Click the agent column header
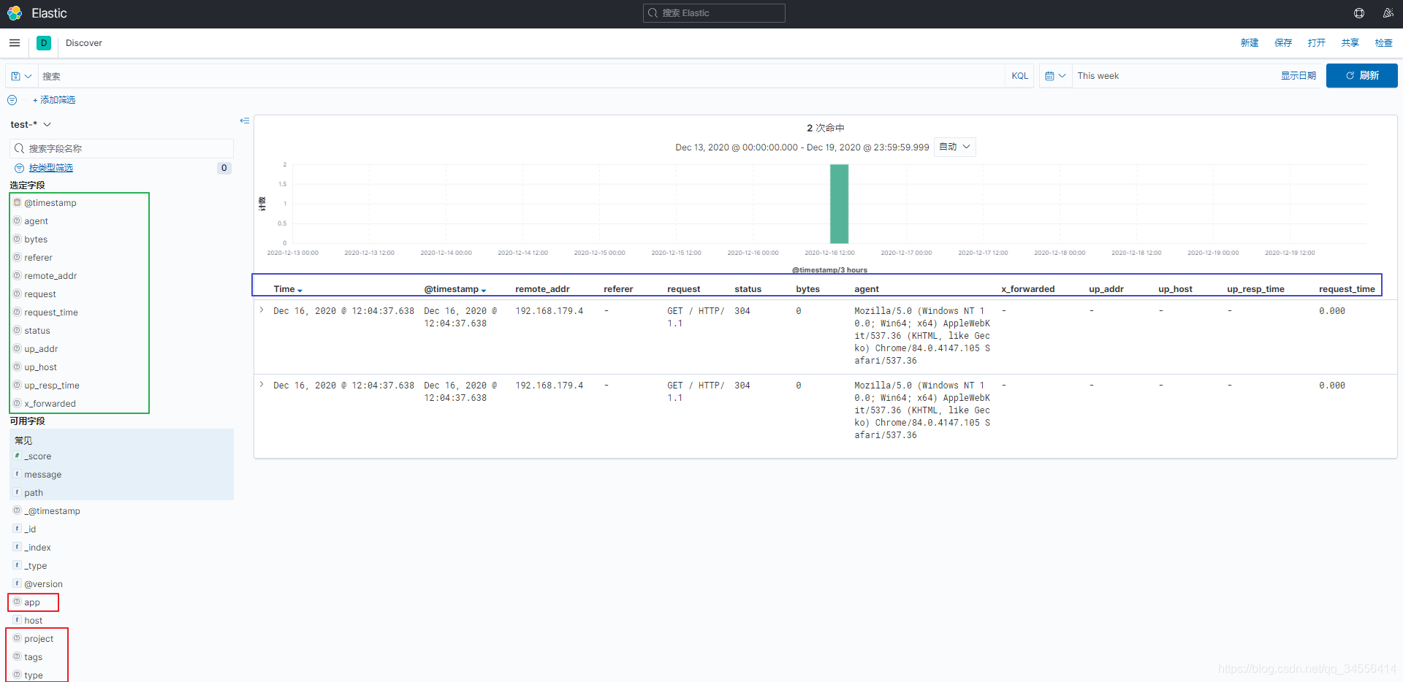 (x=867, y=289)
